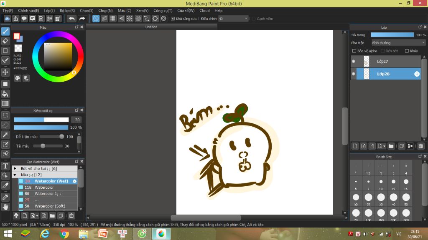Screen dimensions: 428x240
Task: Delete layer with trash icon
Action: pos(420,146)
